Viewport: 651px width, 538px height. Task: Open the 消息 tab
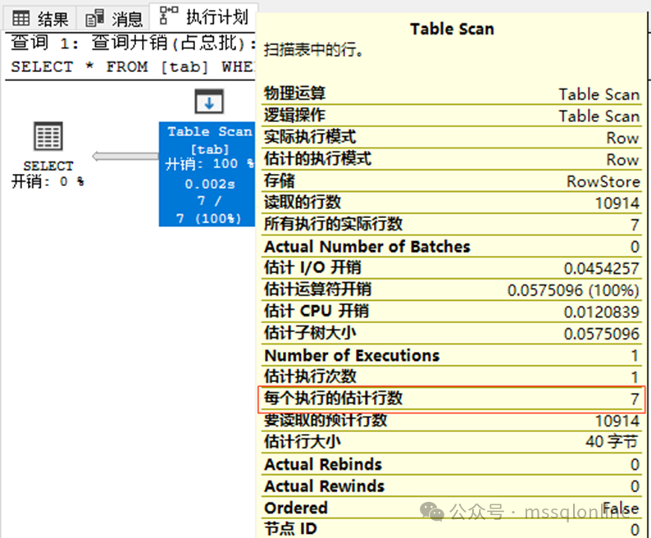pos(116,18)
